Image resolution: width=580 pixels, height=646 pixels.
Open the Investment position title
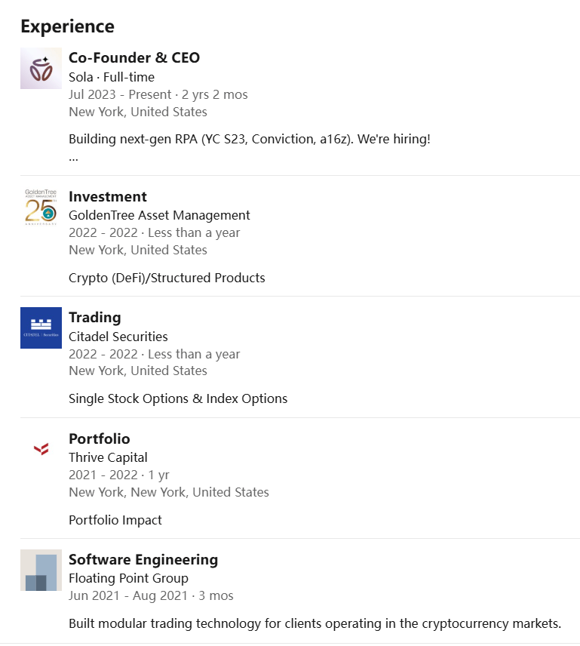point(107,196)
